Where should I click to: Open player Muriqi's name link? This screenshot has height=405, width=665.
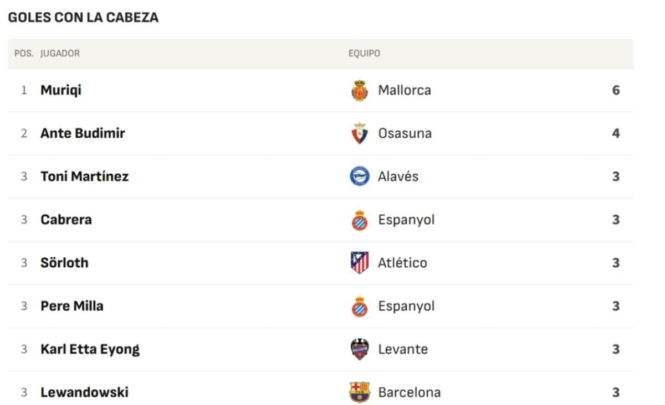[61, 90]
